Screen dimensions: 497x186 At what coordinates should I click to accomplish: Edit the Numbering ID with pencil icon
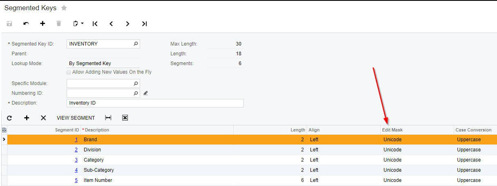click(145, 93)
